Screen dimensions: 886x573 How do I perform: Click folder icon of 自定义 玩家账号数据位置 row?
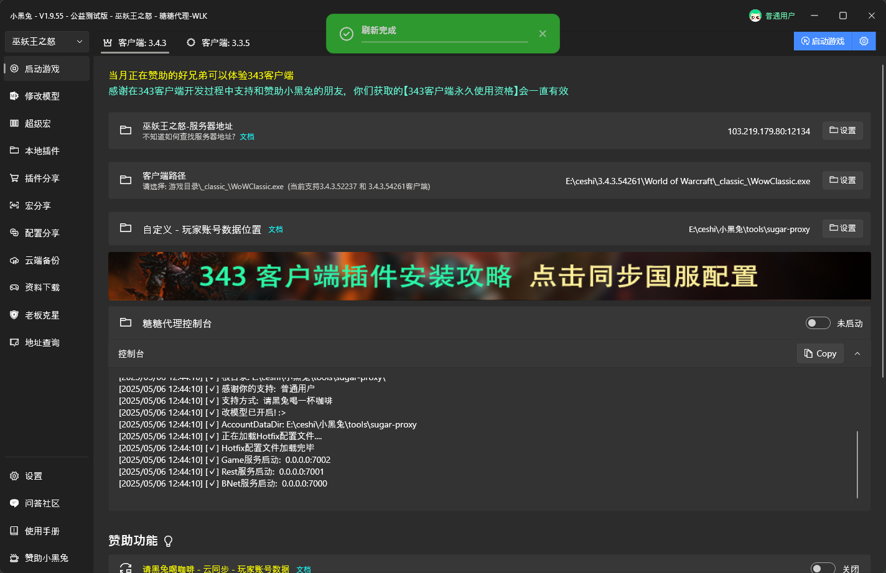[x=126, y=228]
